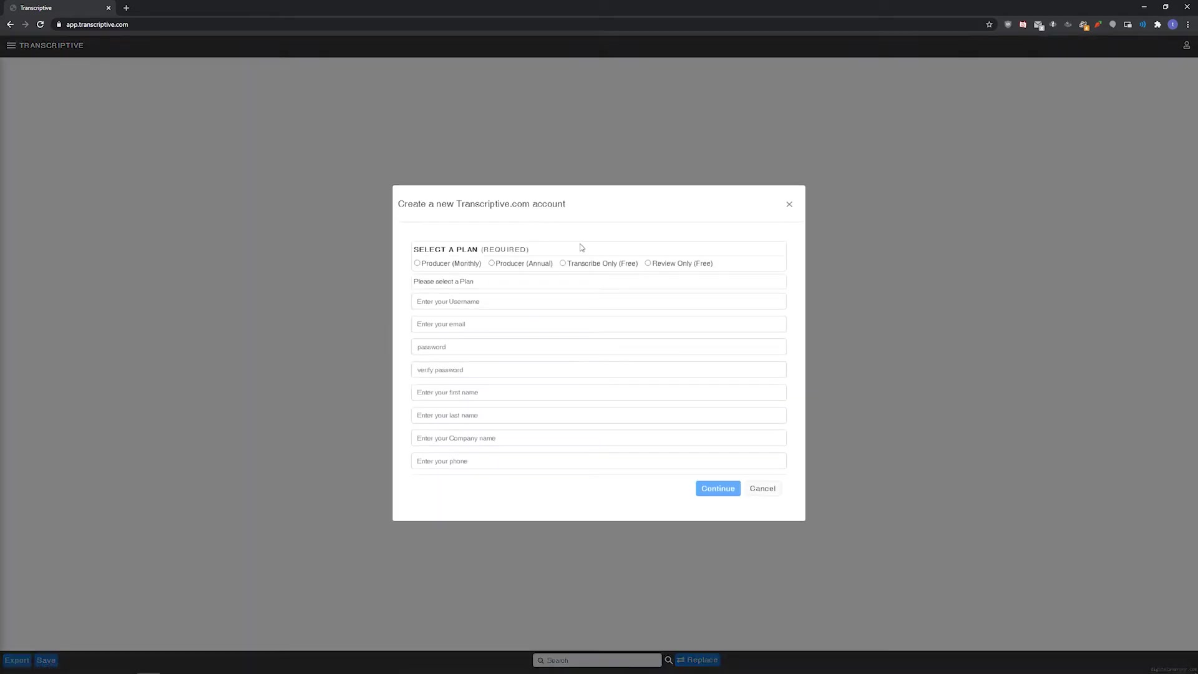Focus the Enter your first name field
This screenshot has width=1198, height=674.
tap(598, 393)
